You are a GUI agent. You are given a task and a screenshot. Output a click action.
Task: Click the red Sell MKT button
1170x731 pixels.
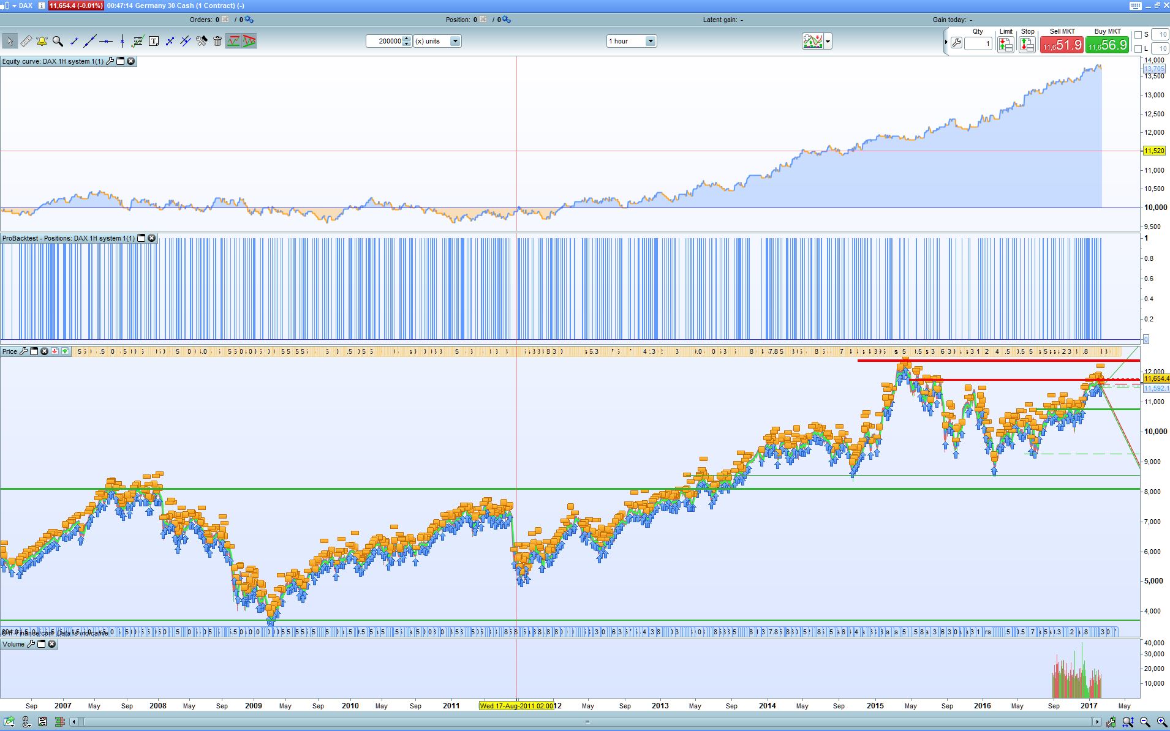click(1062, 45)
